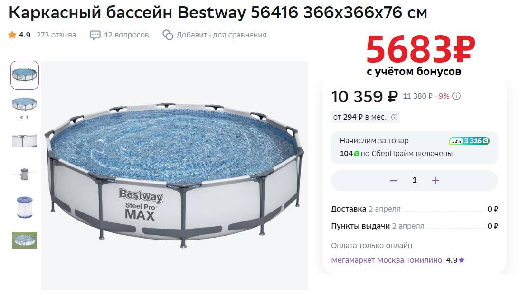
Task: Select the pool on grass thumbnail
Action: pyautogui.click(x=25, y=240)
